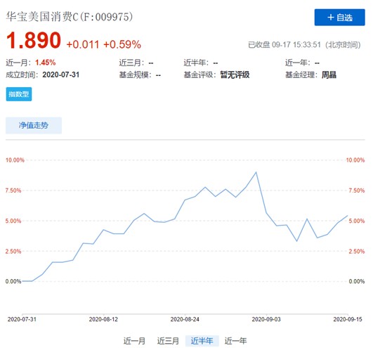Click the fund title 华宝美国消费C
Screen dimensions: 373x348
click(x=42, y=17)
